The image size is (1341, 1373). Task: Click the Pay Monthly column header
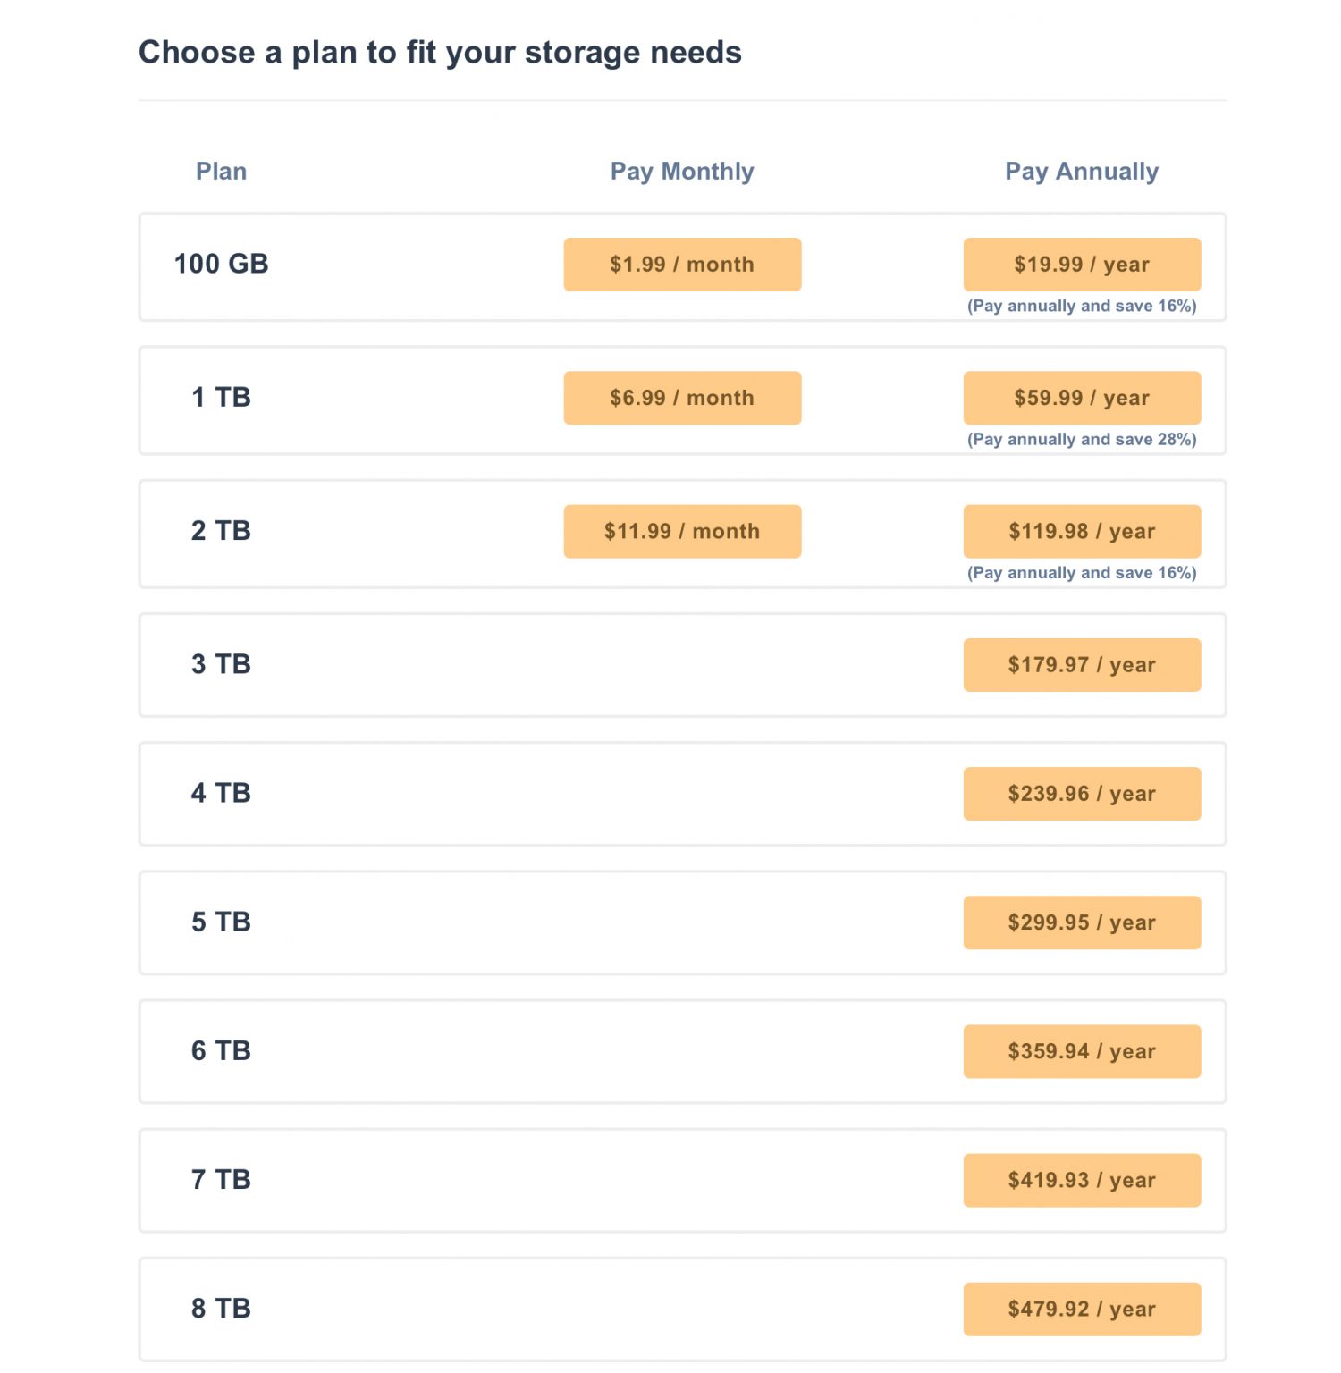[682, 172]
